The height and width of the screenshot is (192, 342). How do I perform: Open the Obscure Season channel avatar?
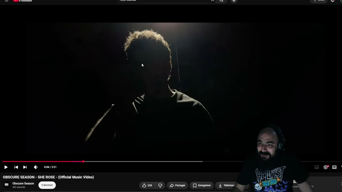click(7, 185)
